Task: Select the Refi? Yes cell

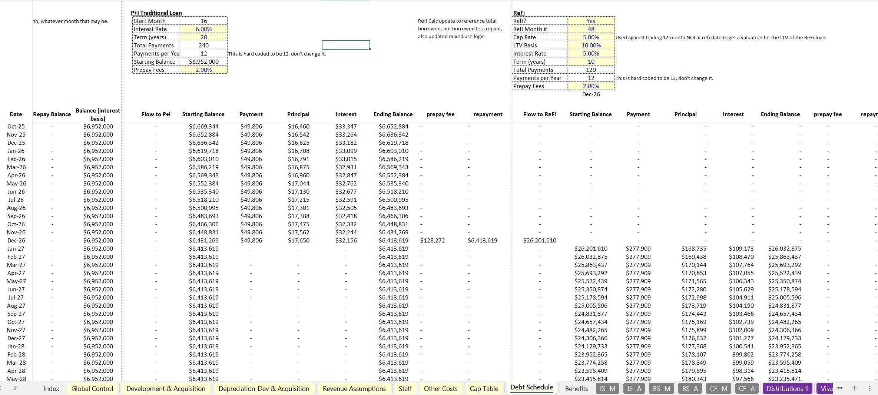Action: click(591, 21)
